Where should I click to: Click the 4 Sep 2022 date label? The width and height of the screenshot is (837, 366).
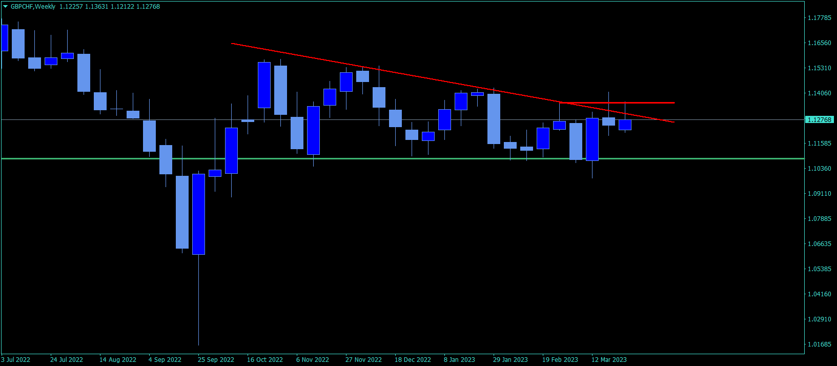click(165, 360)
